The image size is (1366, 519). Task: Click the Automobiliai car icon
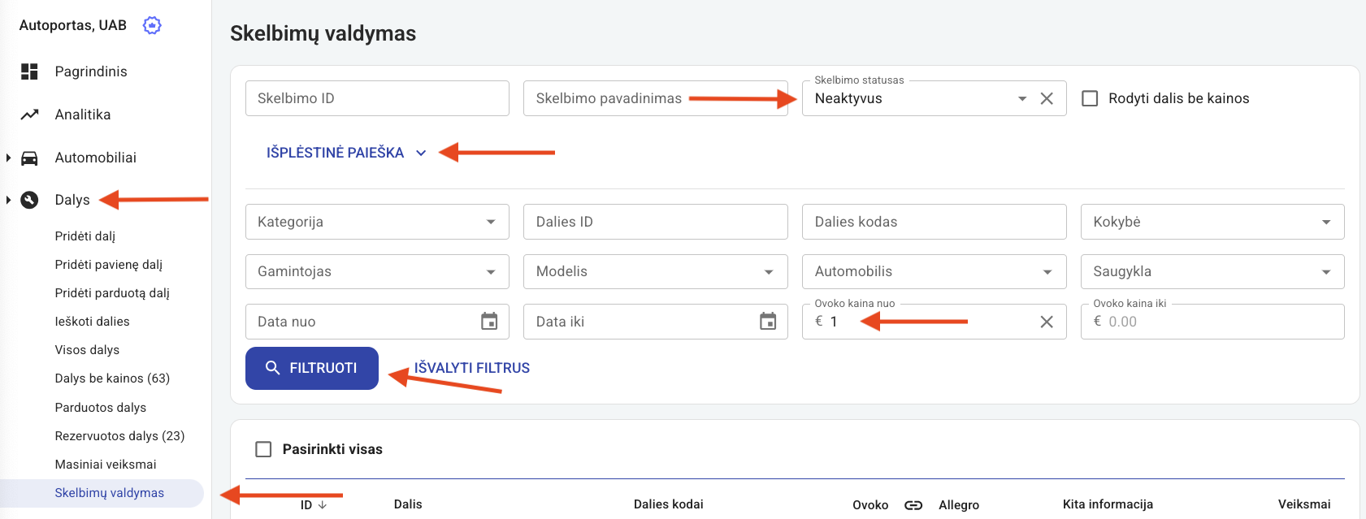pyautogui.click(x=29, y=158)
